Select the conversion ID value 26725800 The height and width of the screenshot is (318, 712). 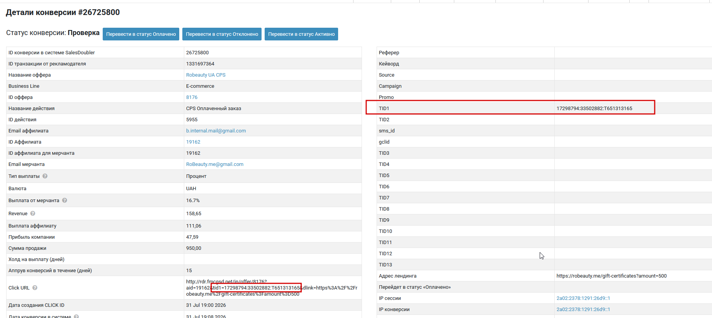[x=197, y=53]
